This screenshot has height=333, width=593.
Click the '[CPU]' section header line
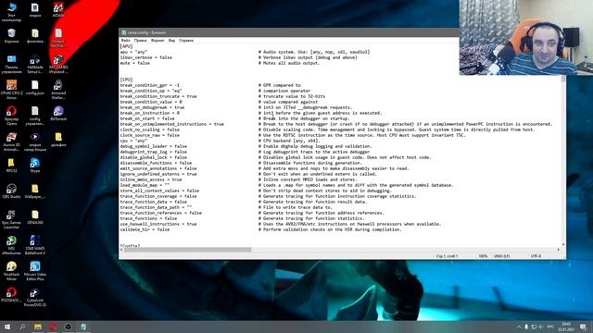point(126,80)
